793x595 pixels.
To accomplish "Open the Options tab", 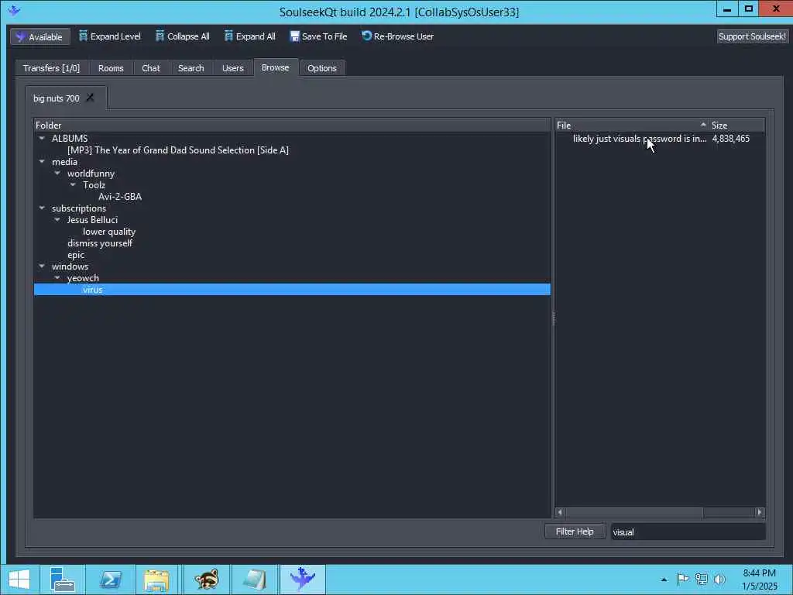I will (x=322, y=68).
